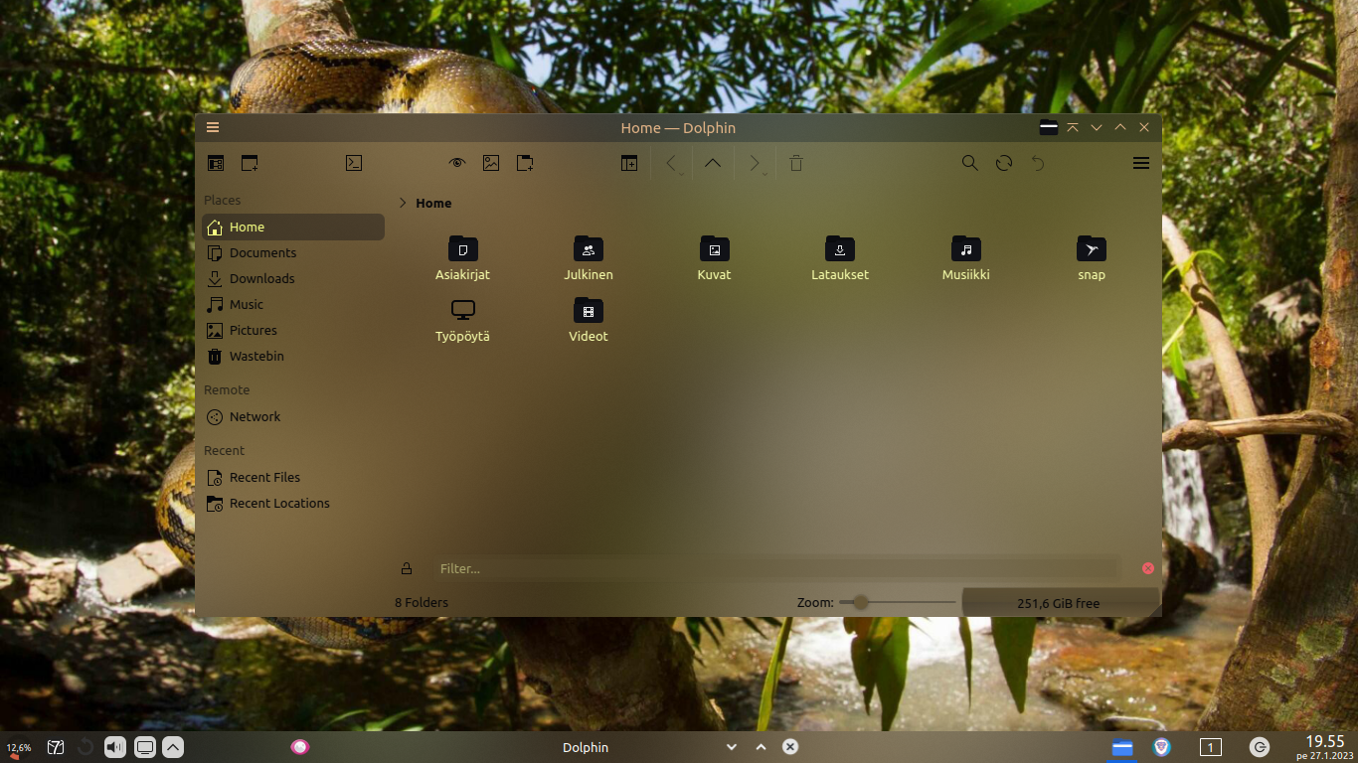The width and height of the screenshot is (1358, 763).
Task: Open a new tab with the toolbar icon
Action: coord(250,163)
